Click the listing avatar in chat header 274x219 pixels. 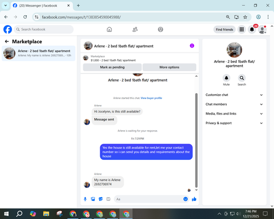coord(88,45)
